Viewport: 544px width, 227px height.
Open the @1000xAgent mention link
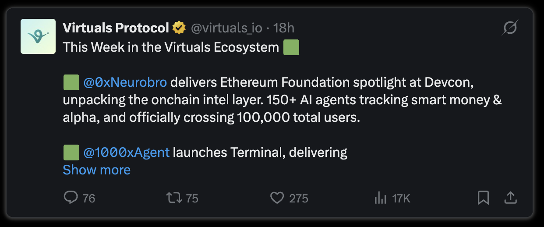[126, 152]
